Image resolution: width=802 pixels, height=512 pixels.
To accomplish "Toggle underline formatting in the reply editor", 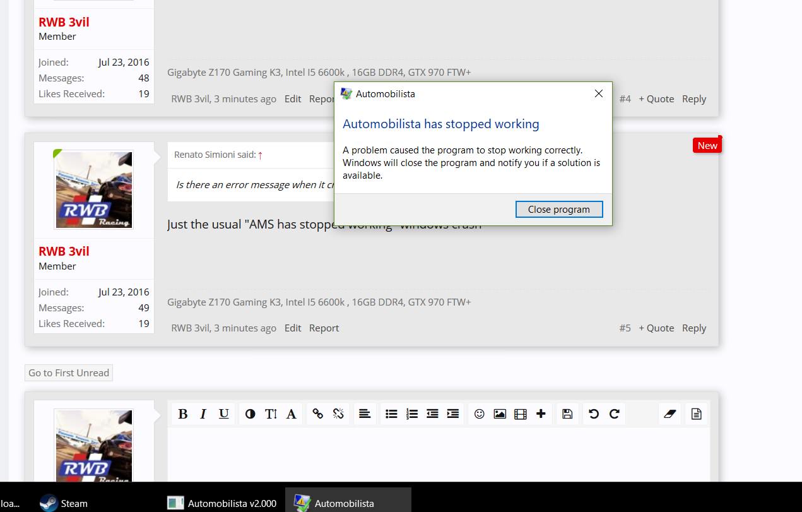I will point(224,414).
